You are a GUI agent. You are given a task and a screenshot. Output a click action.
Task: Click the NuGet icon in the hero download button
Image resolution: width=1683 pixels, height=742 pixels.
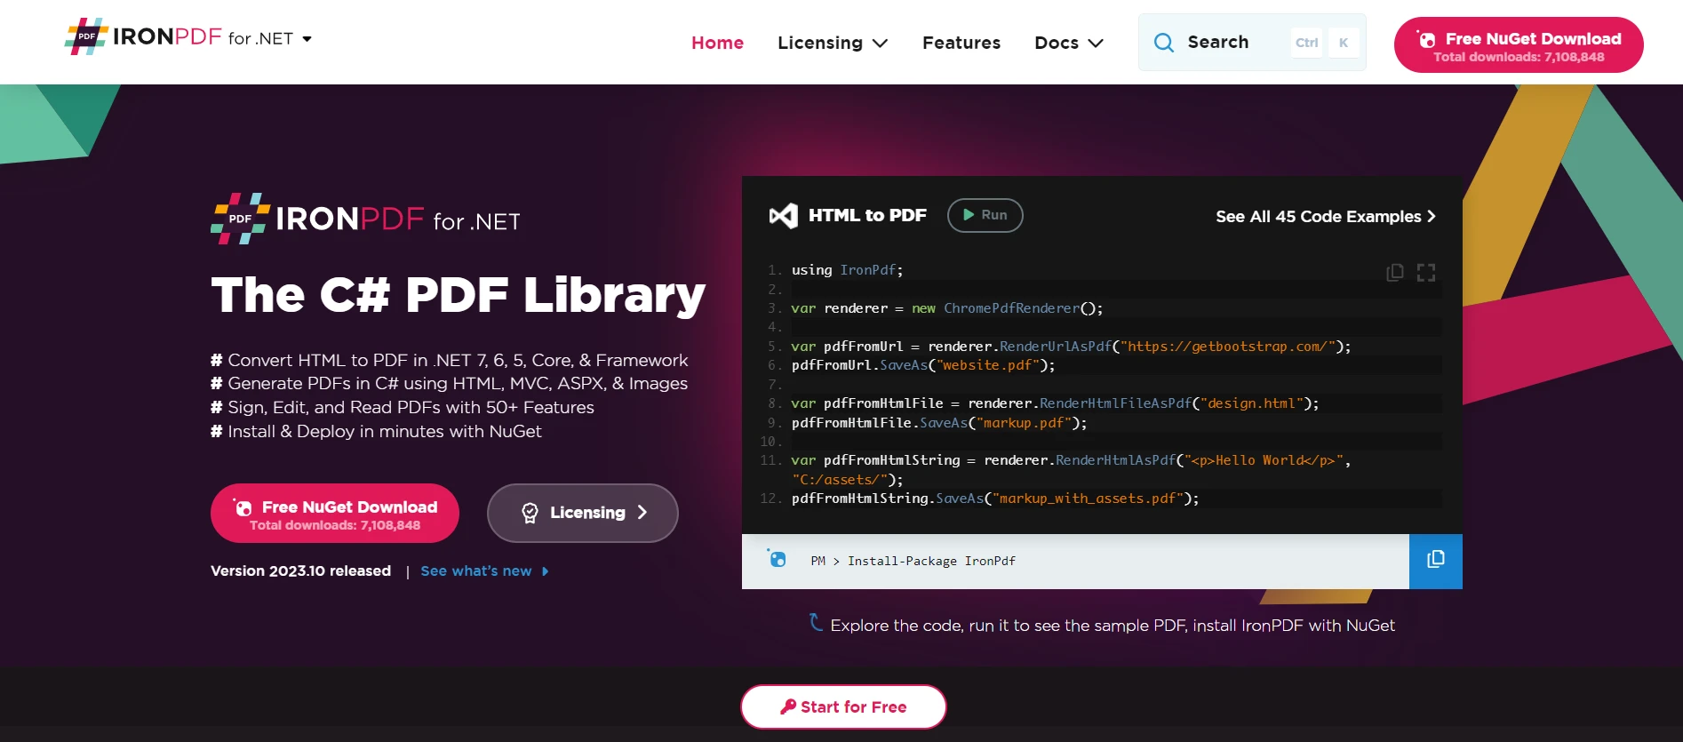243,507
